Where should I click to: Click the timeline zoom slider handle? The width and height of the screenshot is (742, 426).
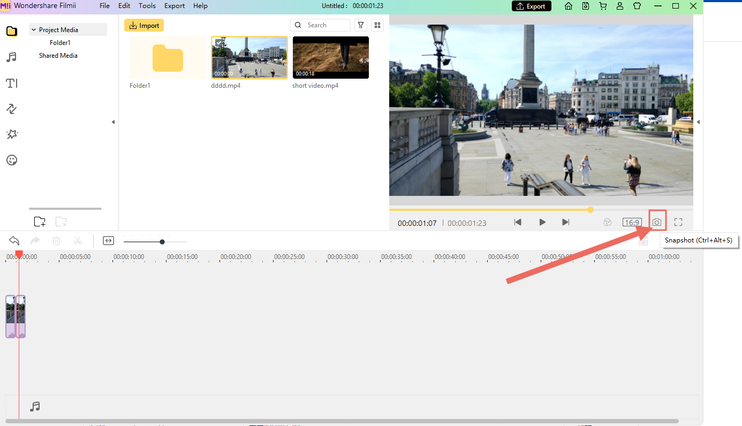pyautogui.click(x=162, y=242)
